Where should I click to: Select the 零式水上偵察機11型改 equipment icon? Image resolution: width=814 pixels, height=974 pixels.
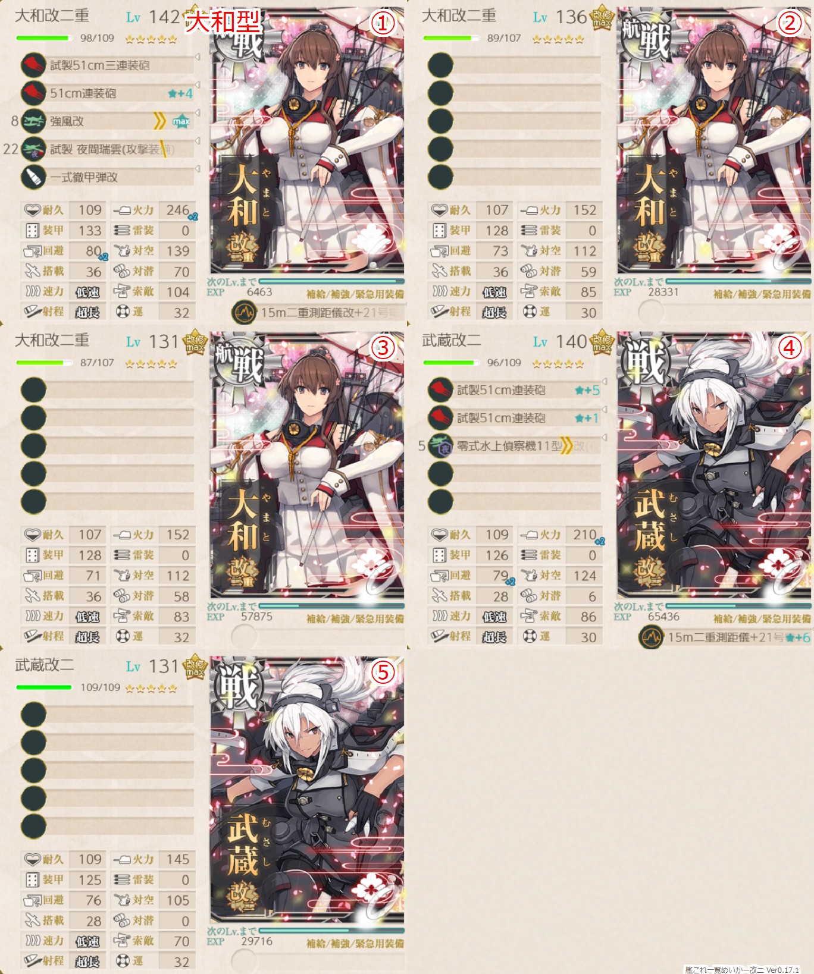pos(440,445)
